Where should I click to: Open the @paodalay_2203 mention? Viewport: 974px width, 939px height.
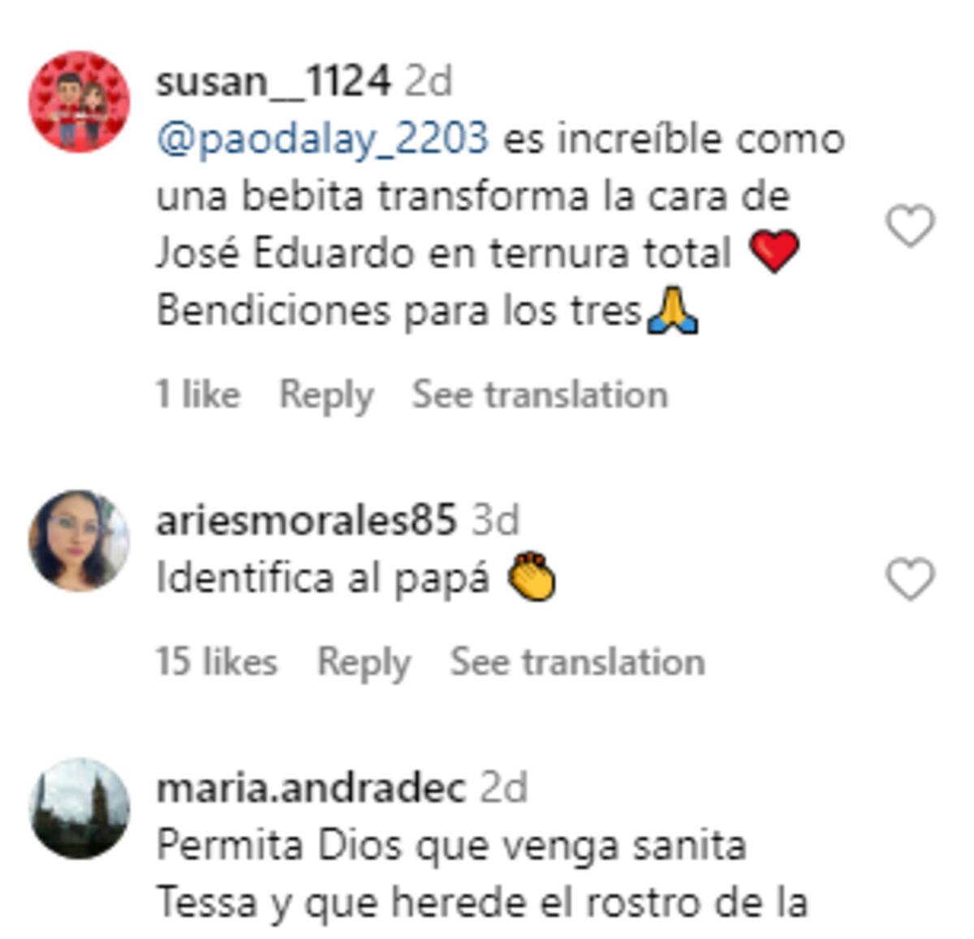(x=323, y=140)
